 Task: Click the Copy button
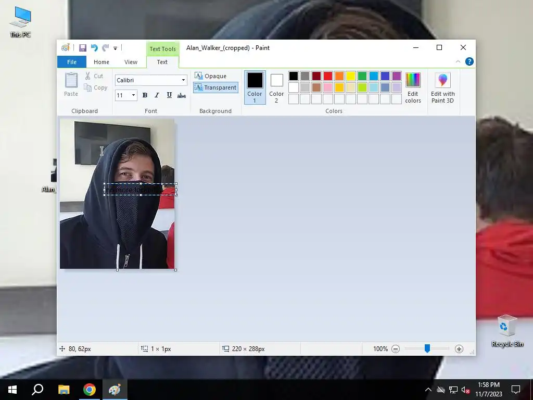(96, 87)
